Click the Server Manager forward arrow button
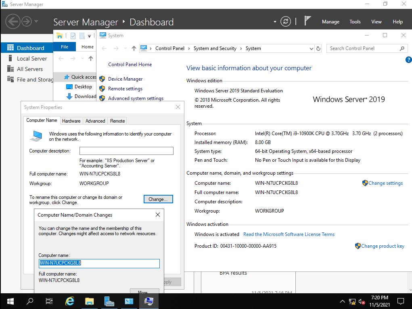The image size is (412, 309). pyautogui.click(x=27, y=21)
